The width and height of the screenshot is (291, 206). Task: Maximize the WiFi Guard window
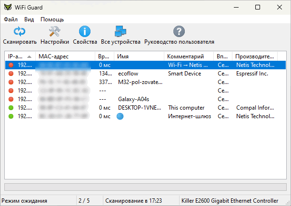258,8
